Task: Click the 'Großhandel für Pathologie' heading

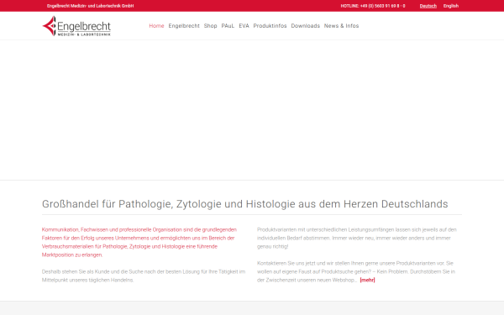Action: coord(245,204)
